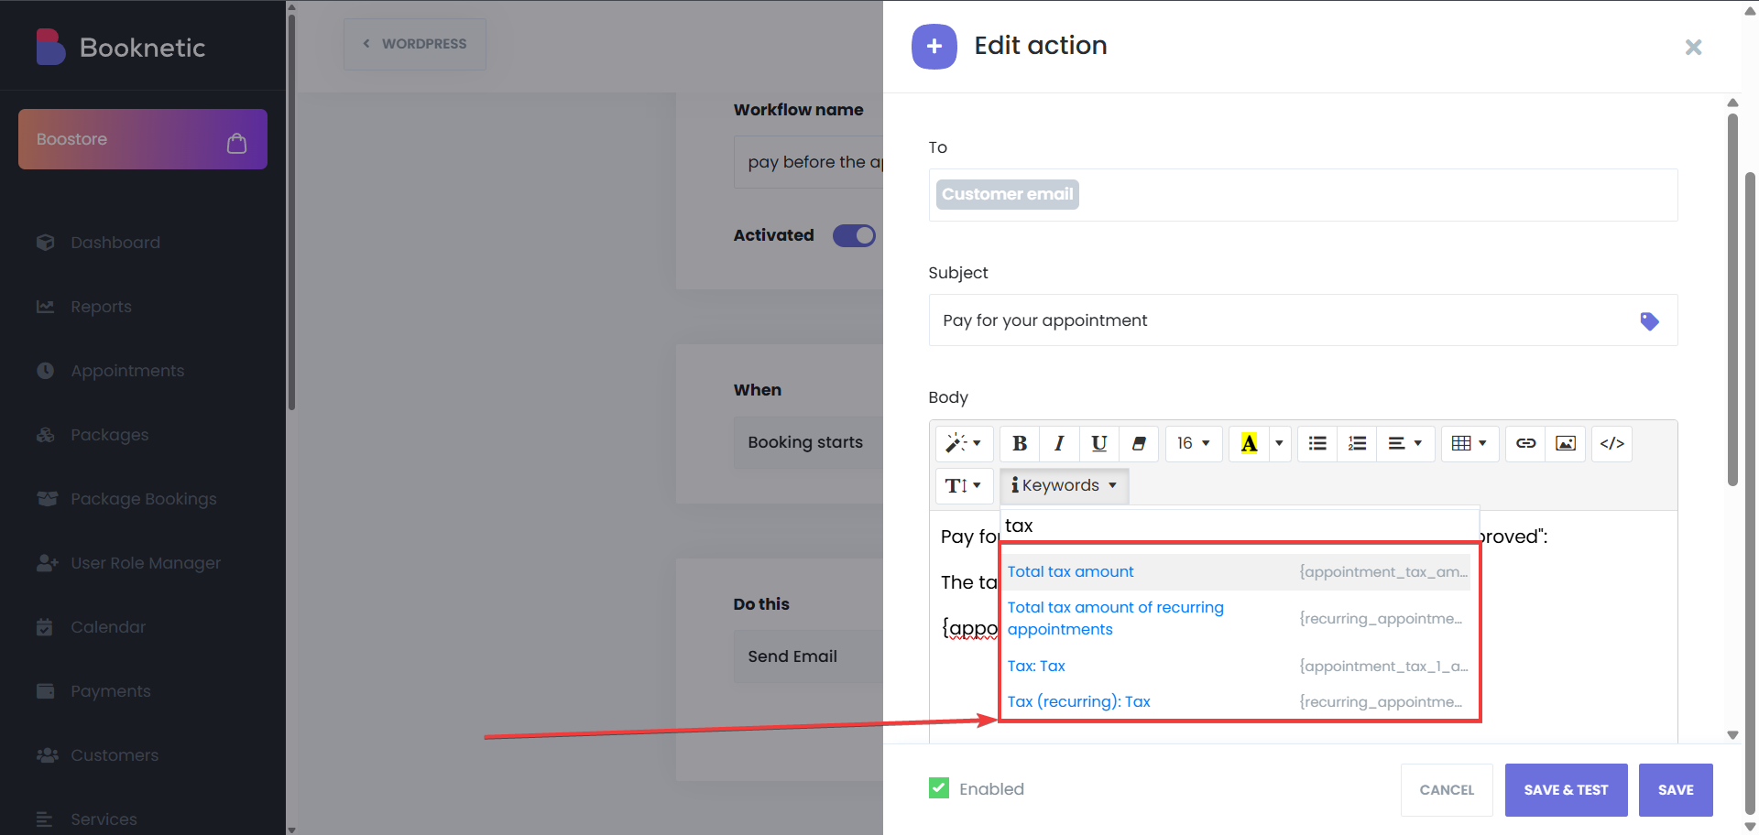Apply underline formatting
The image size is (1759, 835).
pyautogui.click(x=1099, y=444)
